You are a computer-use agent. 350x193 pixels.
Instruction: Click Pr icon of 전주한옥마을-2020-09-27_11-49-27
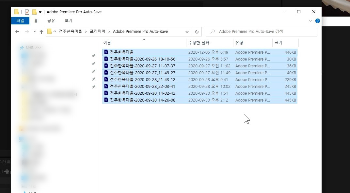point(106,73)
